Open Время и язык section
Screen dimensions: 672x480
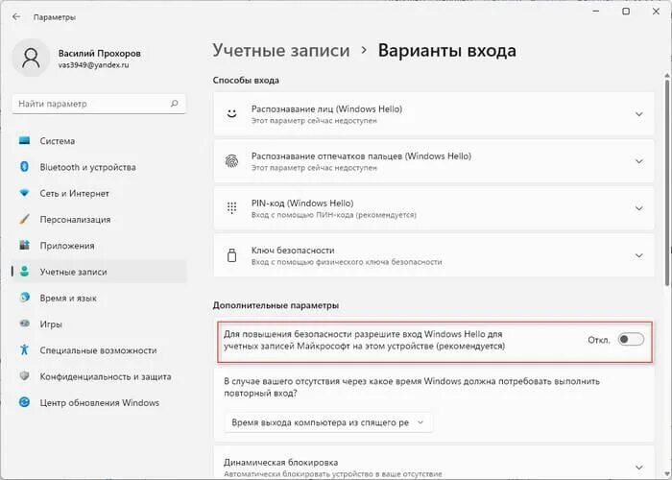99,298
